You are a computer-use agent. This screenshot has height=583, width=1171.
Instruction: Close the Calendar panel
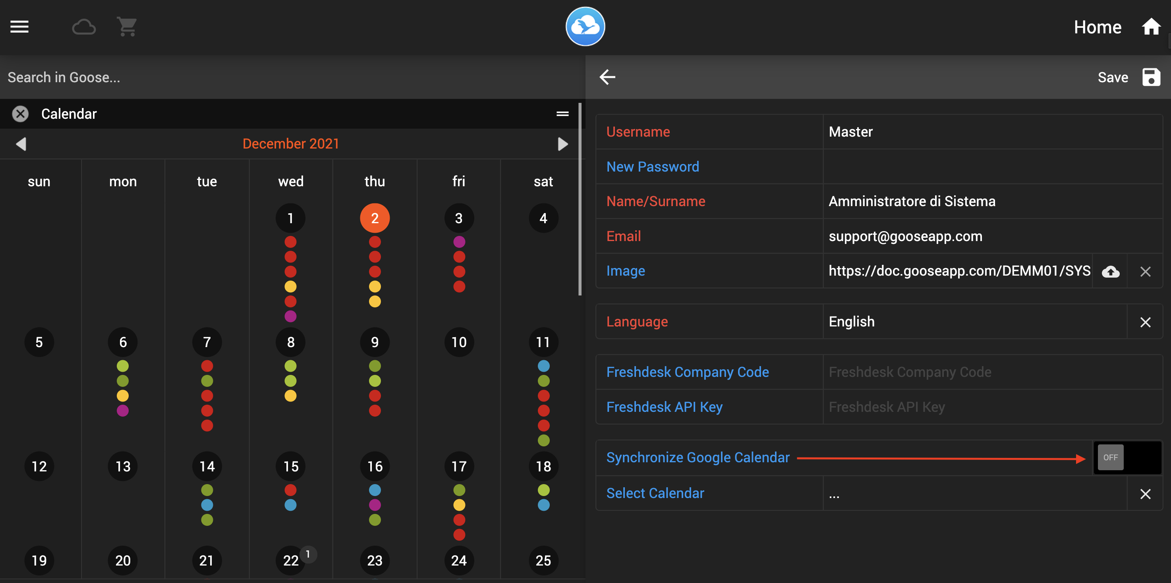(20, 114)
